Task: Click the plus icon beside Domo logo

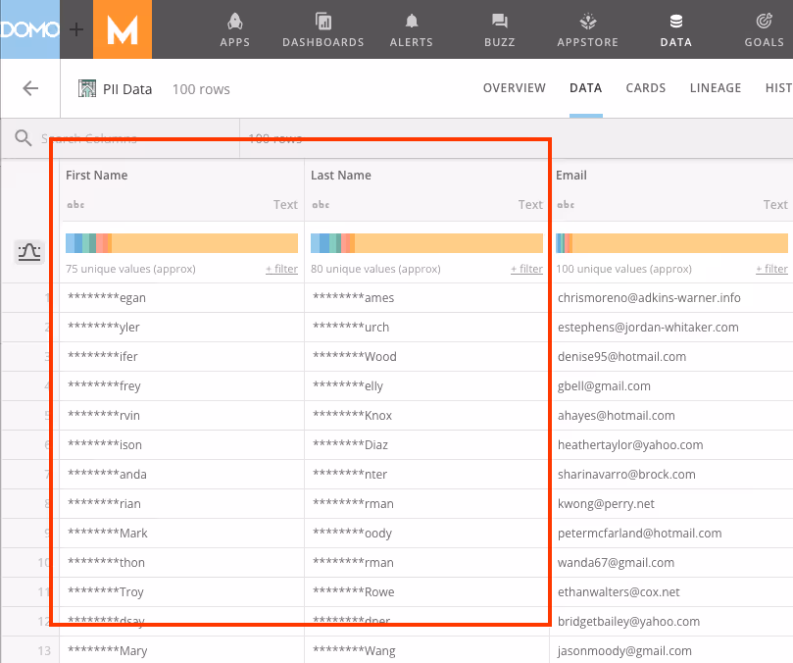Action: point(76,29)
